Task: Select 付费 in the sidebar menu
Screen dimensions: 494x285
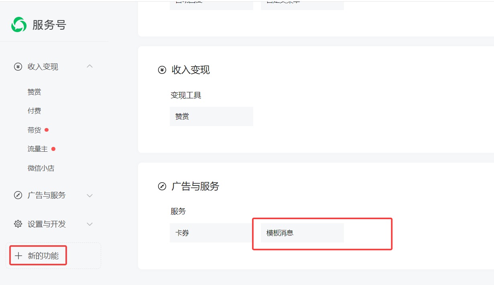Action: (x=34, y=111)
